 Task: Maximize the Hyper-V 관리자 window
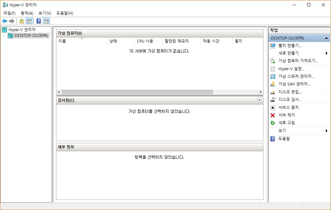point(309,5)
